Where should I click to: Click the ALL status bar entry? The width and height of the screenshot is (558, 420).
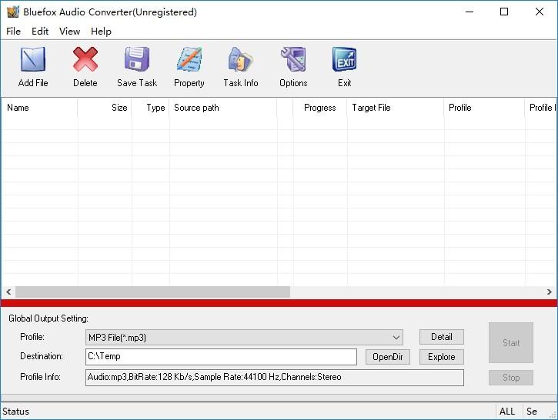507,412
